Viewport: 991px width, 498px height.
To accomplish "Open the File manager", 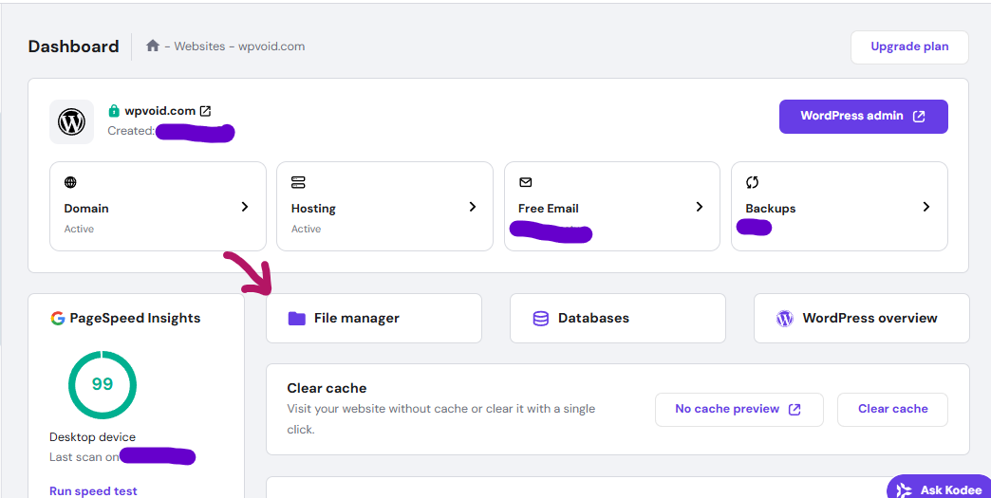I will click(x=373, y=318).
